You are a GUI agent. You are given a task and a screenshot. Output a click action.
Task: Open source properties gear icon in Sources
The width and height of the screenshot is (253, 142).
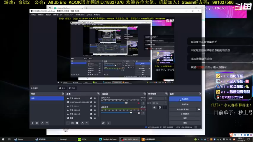(77, 123)
